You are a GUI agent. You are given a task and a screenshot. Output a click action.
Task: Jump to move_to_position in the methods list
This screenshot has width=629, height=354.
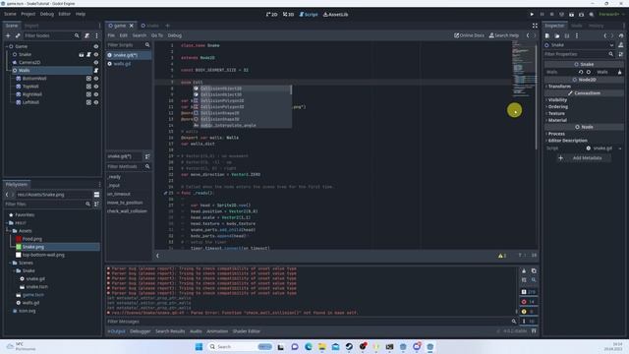click(x=125, y=203)
